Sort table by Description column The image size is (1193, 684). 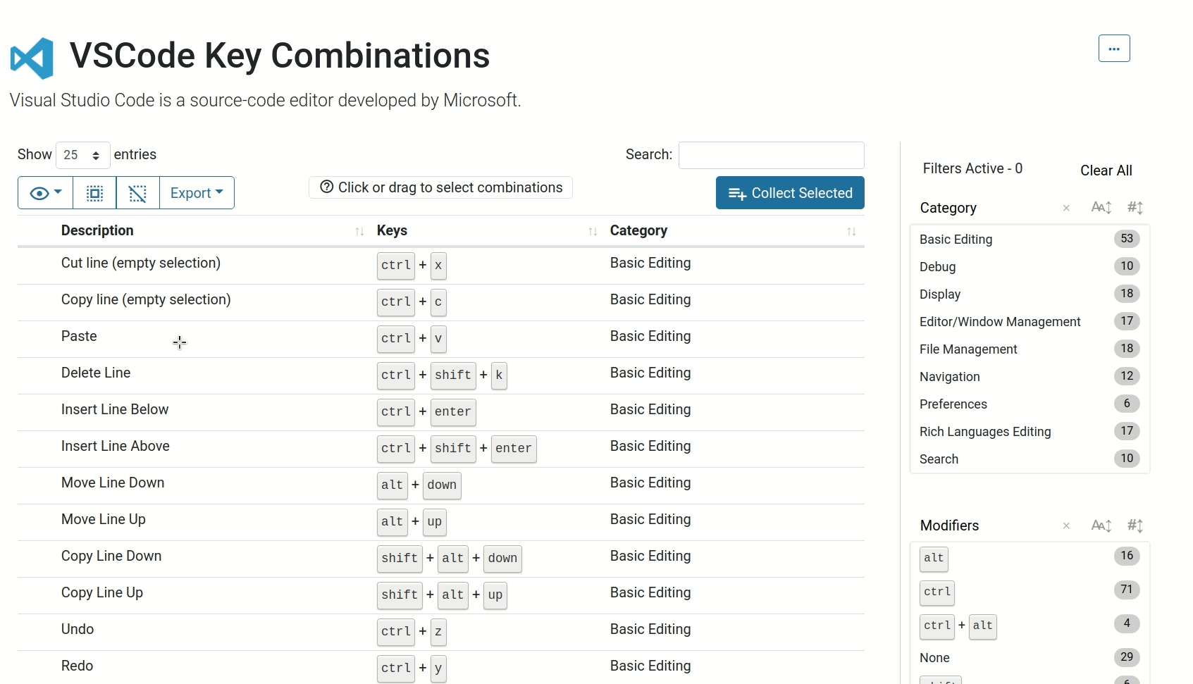(359, 231)
